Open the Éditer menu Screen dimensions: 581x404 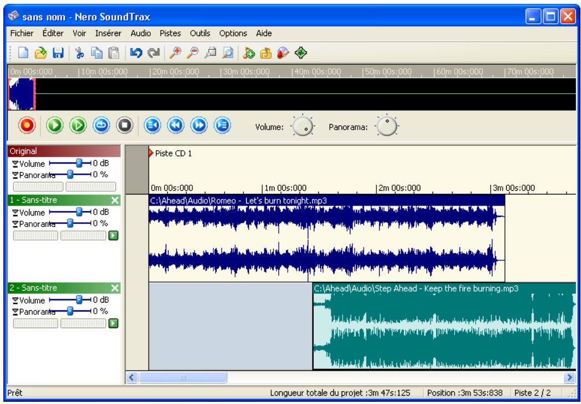point(53,33)
